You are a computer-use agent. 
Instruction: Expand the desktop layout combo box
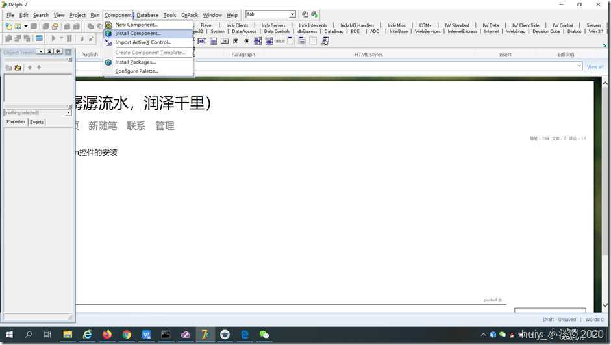coord(292,14)
